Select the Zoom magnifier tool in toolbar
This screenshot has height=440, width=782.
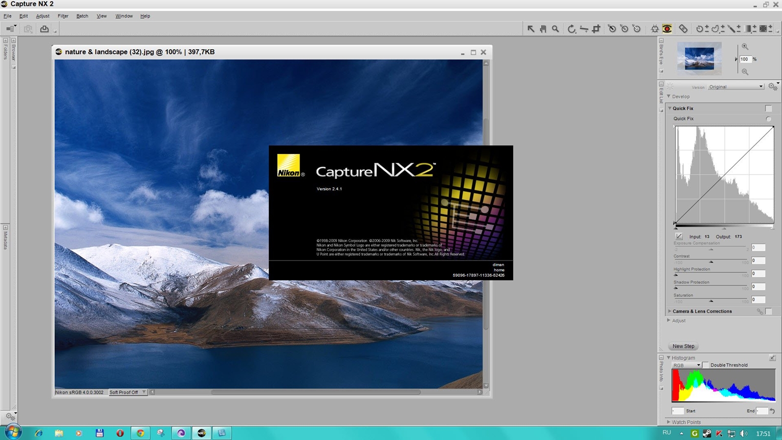555,29
